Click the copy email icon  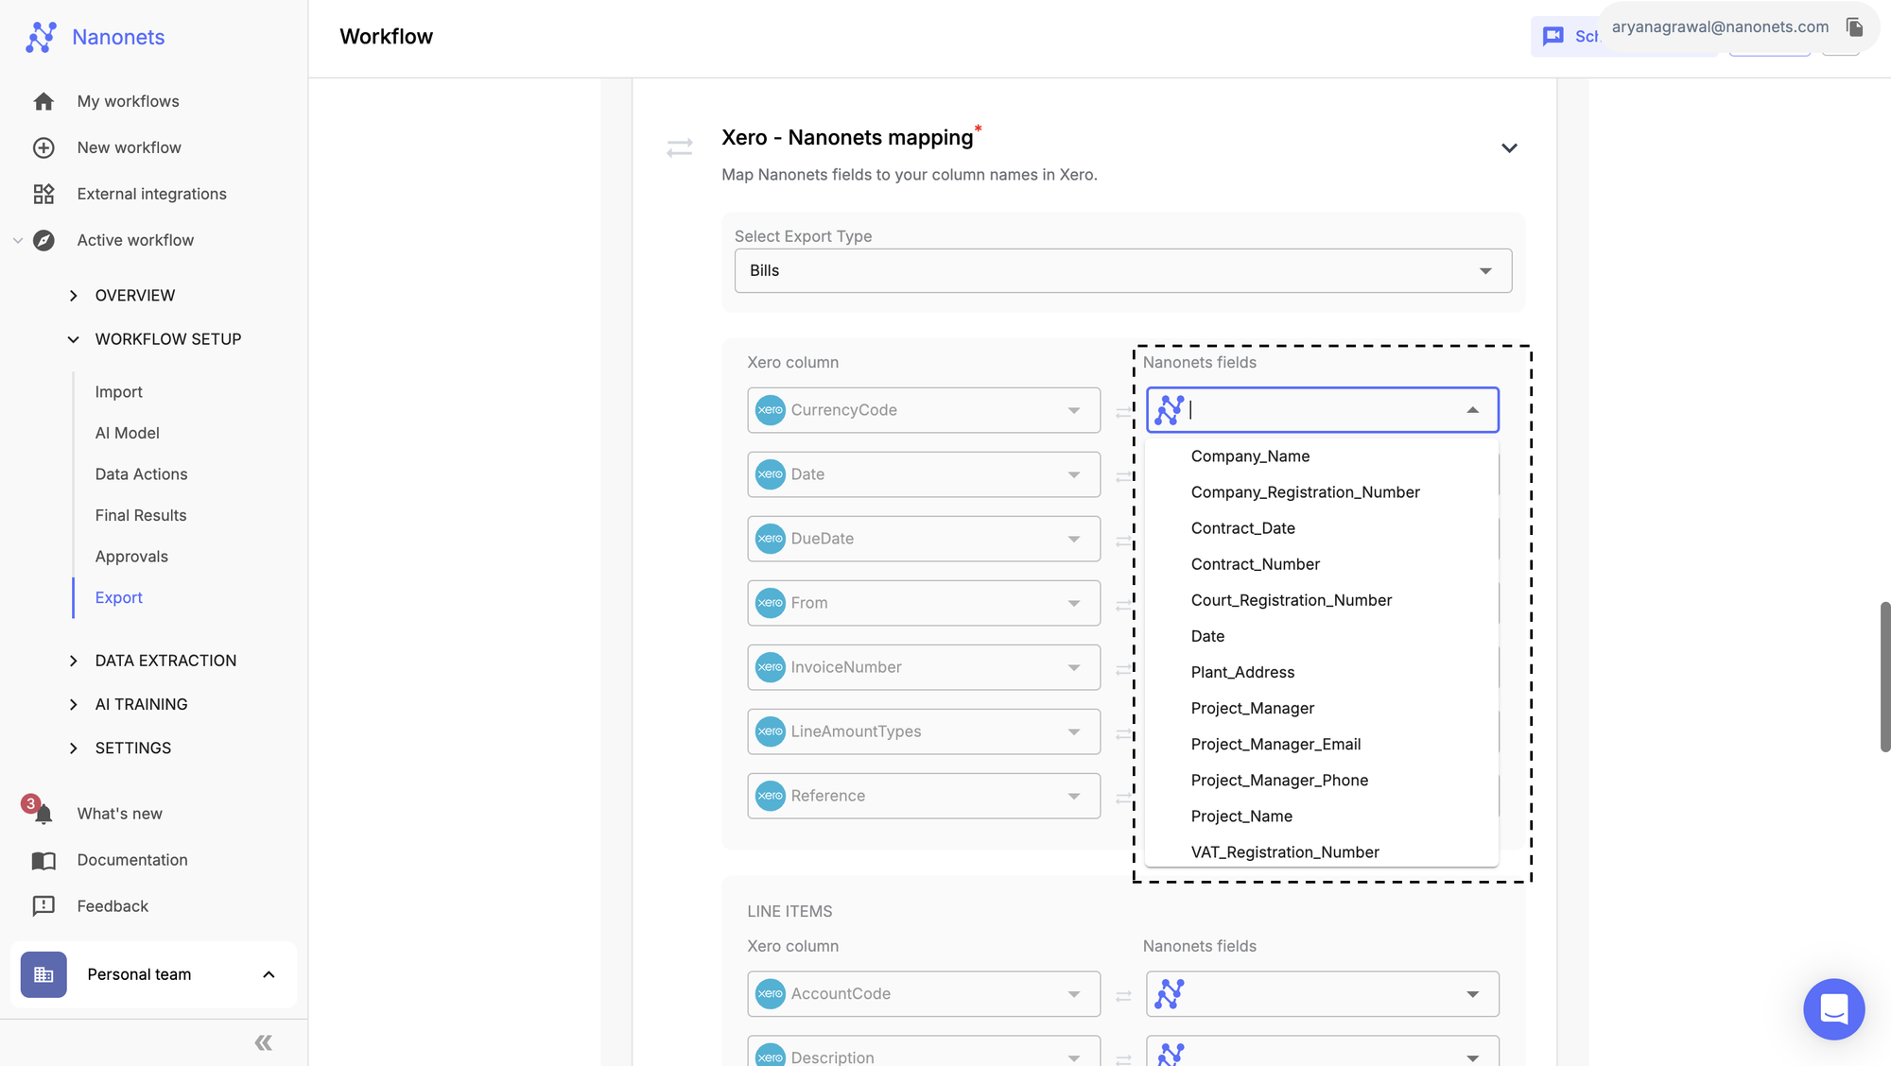[x=1854, y=27]
